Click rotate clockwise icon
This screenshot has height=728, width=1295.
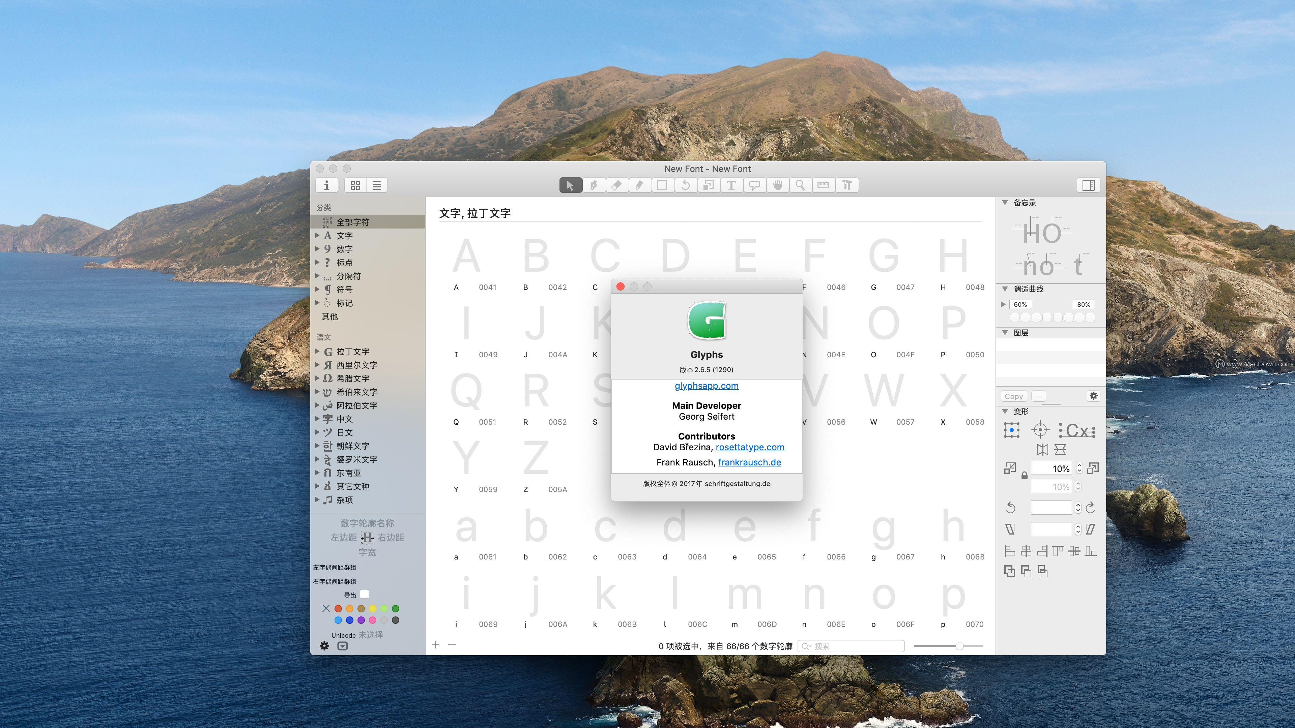pyautogui.click(x=1090, y=508)
